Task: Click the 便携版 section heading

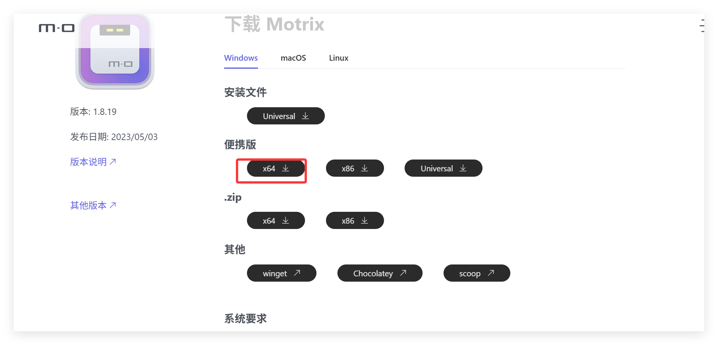Action: click(240, 145)
